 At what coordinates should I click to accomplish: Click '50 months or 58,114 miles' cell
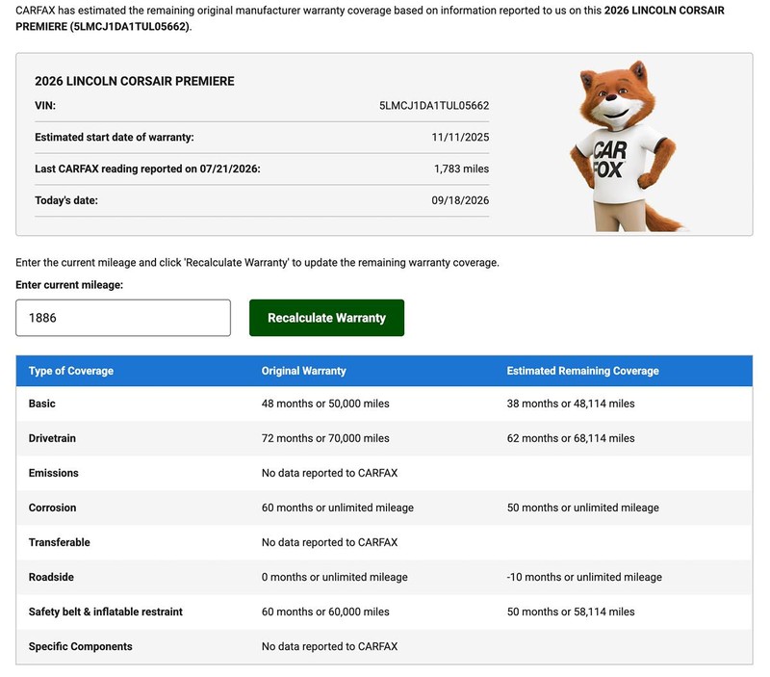point(571,612)
